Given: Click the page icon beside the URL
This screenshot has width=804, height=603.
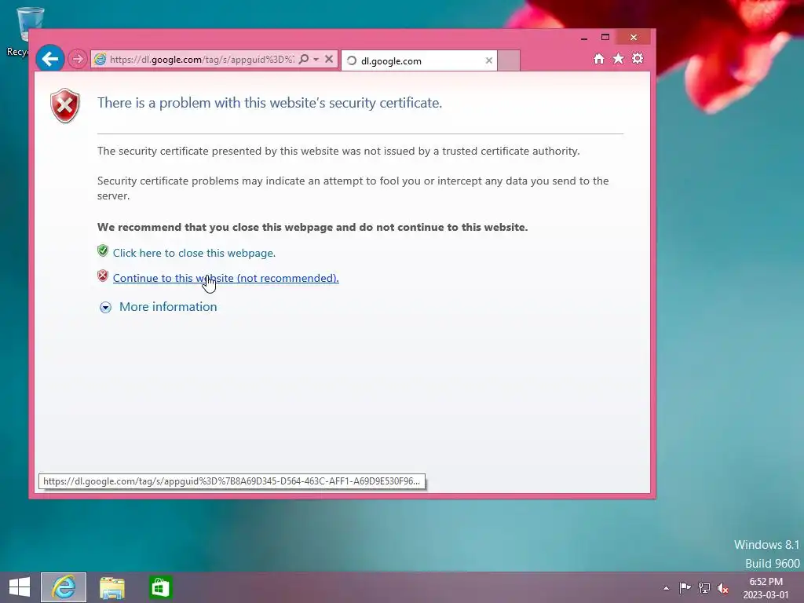Looking at the screenshot, I should [x=100, y=60].
